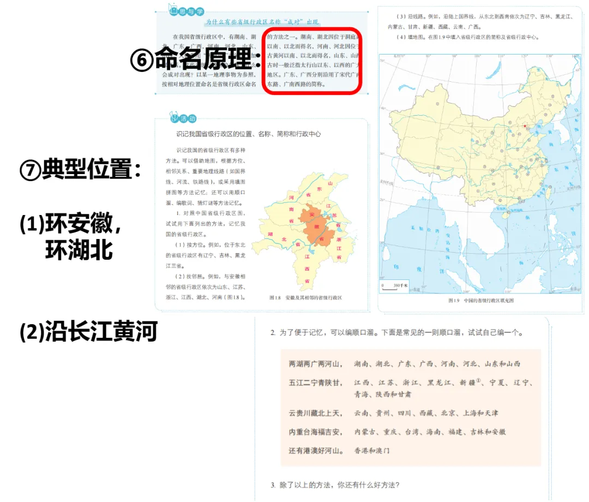This screenshot has height=502, width=589.
Task: Click the 活动 section header icon
Action: click(183, 118)
